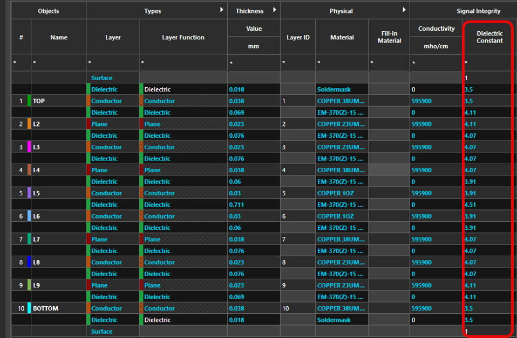Click L2's Plane layer type cell
517x338 pixels.
113,124
